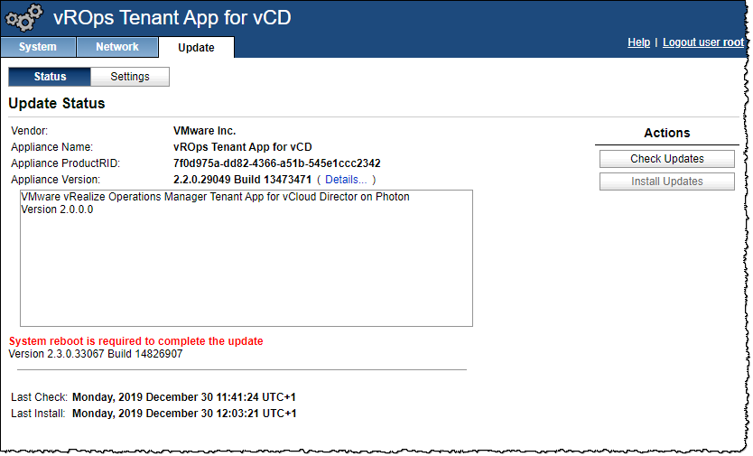Log out via Logout user root
This screenshot has height=456, width=753.
tap(702, 42)
